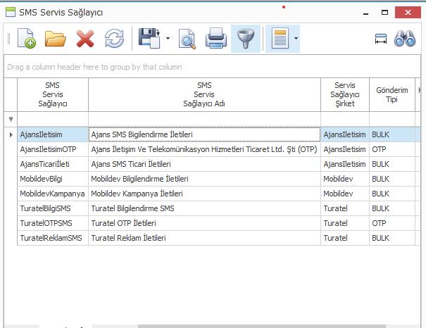Click the layout view page icon
The image size is (426, 328).
click(x=280, y=39)
